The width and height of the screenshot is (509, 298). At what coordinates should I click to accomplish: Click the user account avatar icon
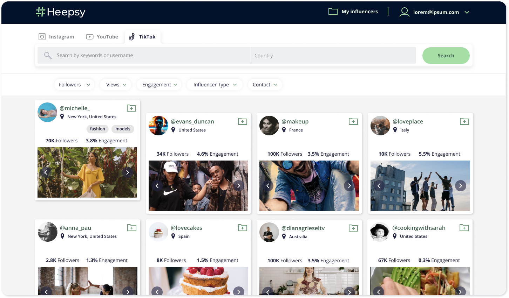pos(404,12)
